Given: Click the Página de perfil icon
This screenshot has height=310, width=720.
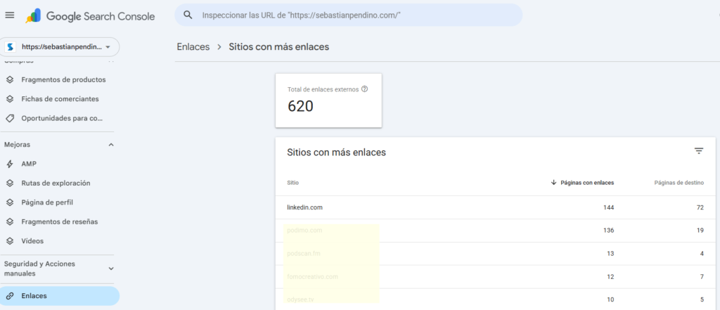Looking at the screenshot, I should (10, 202).
